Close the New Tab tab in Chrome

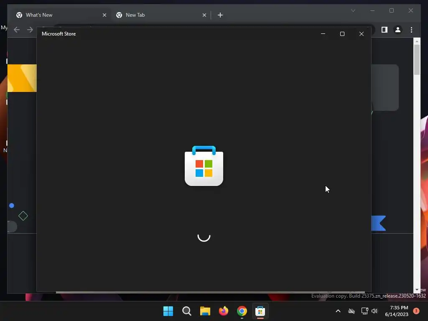click(204, 15)
